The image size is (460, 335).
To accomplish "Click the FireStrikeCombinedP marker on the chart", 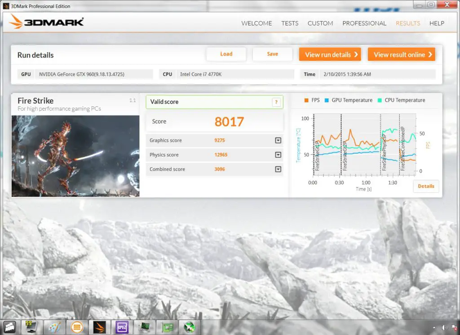I will click(x=402, y=149).
